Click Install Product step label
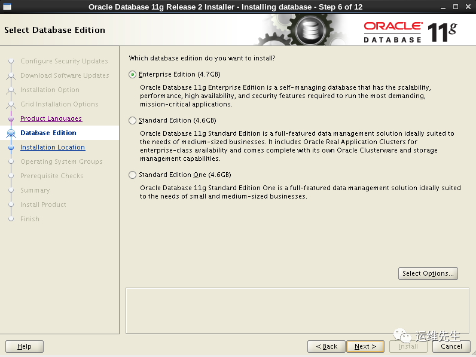 (43, 205)
